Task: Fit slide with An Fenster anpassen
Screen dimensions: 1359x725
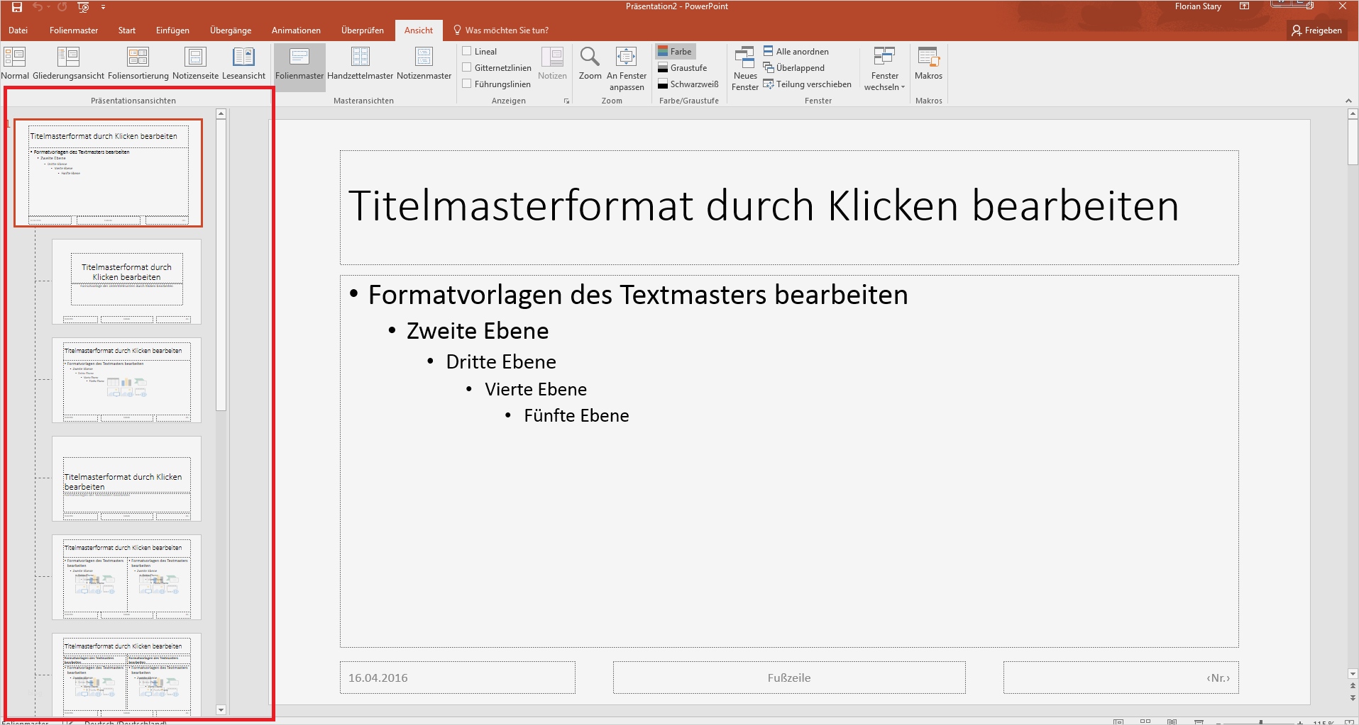Action: coord(627,69)
